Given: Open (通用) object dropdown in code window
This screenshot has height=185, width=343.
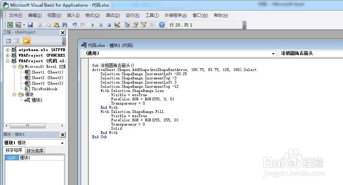Looking at the screenshot, I should pos(273,54).
